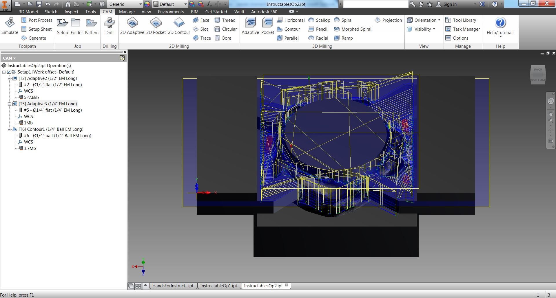The height and width of the screenshot is (298, 556).
Task: Open the Task Manager
Action: point(463,29)
